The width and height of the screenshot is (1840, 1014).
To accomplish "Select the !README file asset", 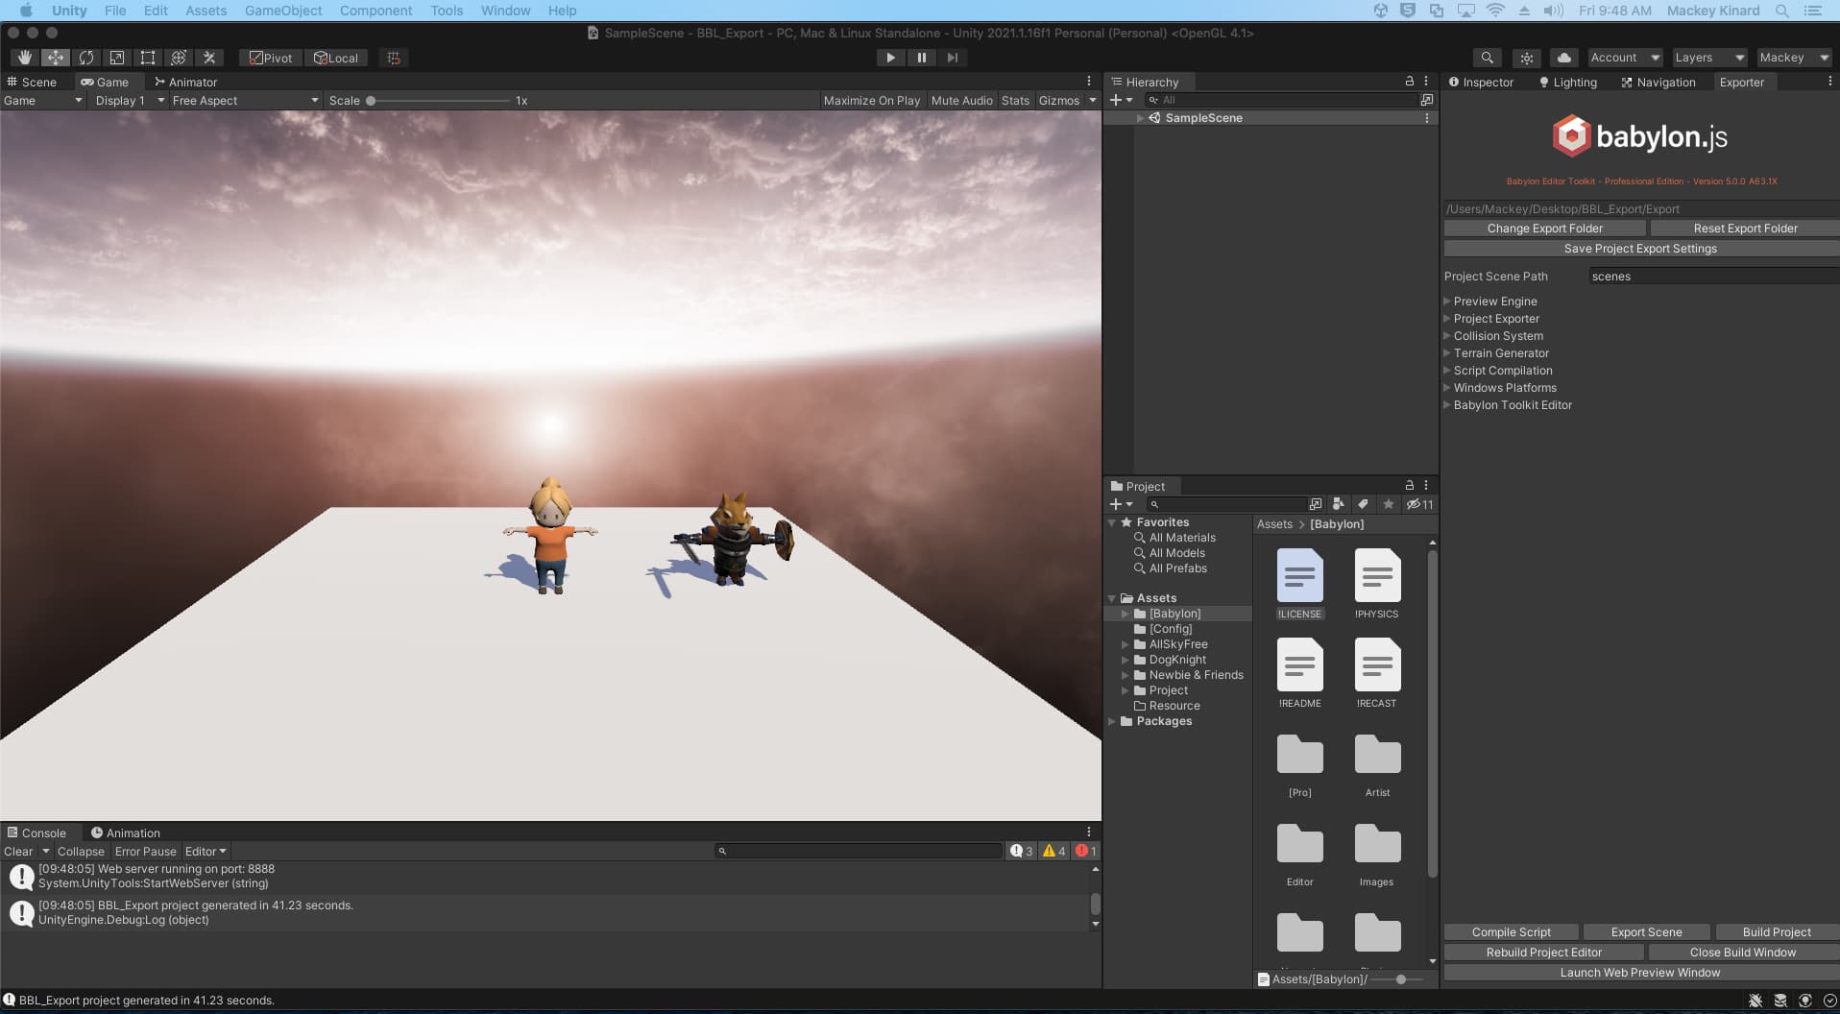I will pos(1299,673).
